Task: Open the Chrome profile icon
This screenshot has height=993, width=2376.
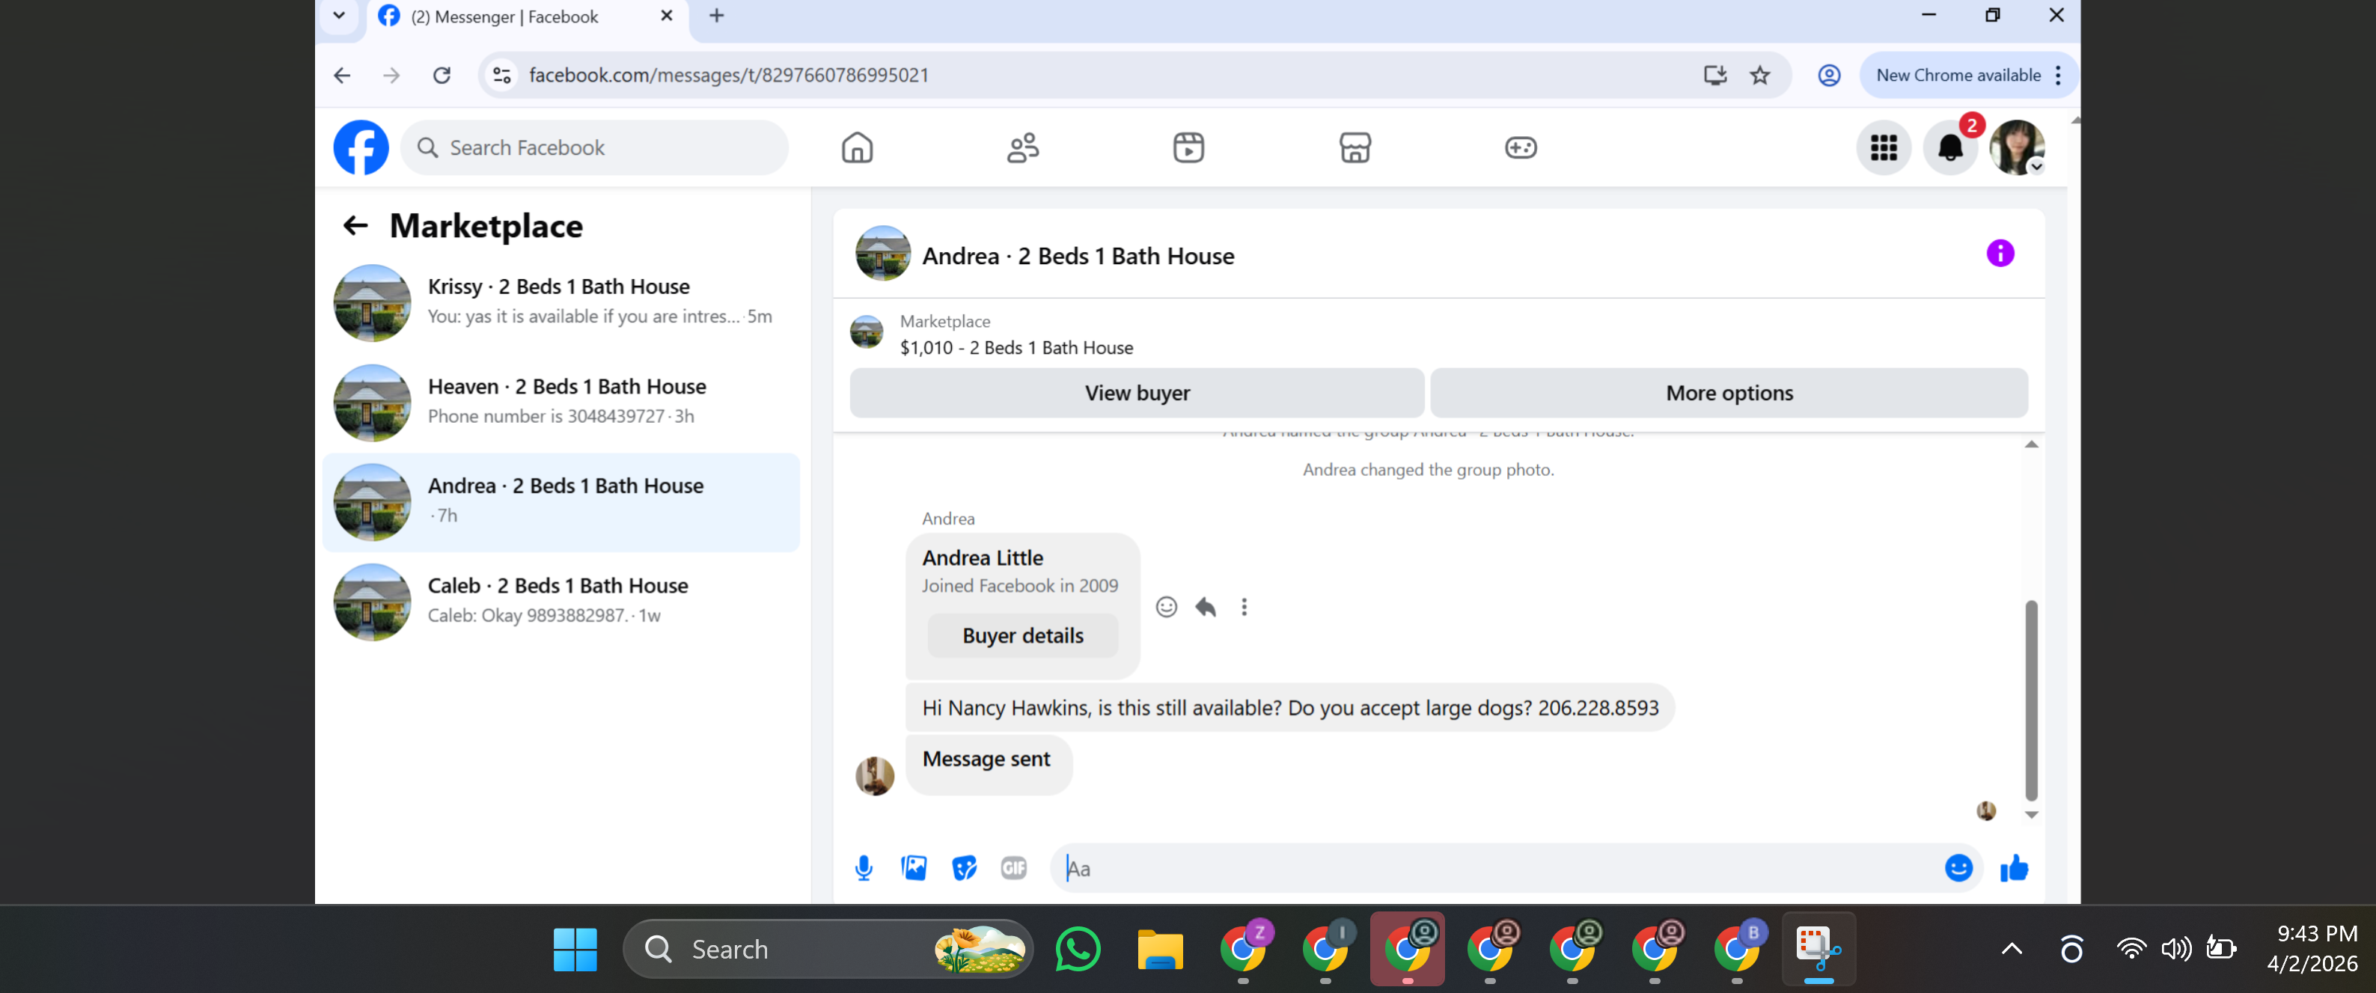Action: [x=1829, y=76]
